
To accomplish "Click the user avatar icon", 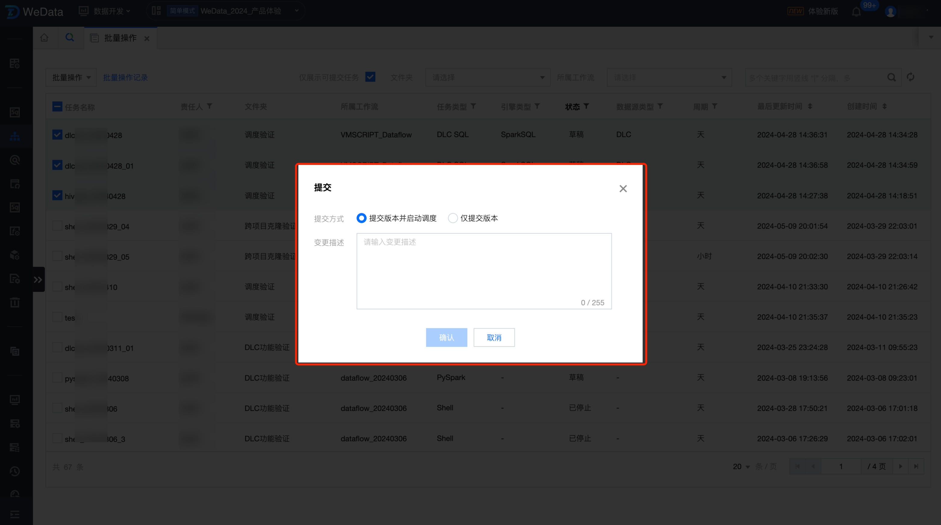I will click(890, 12).
